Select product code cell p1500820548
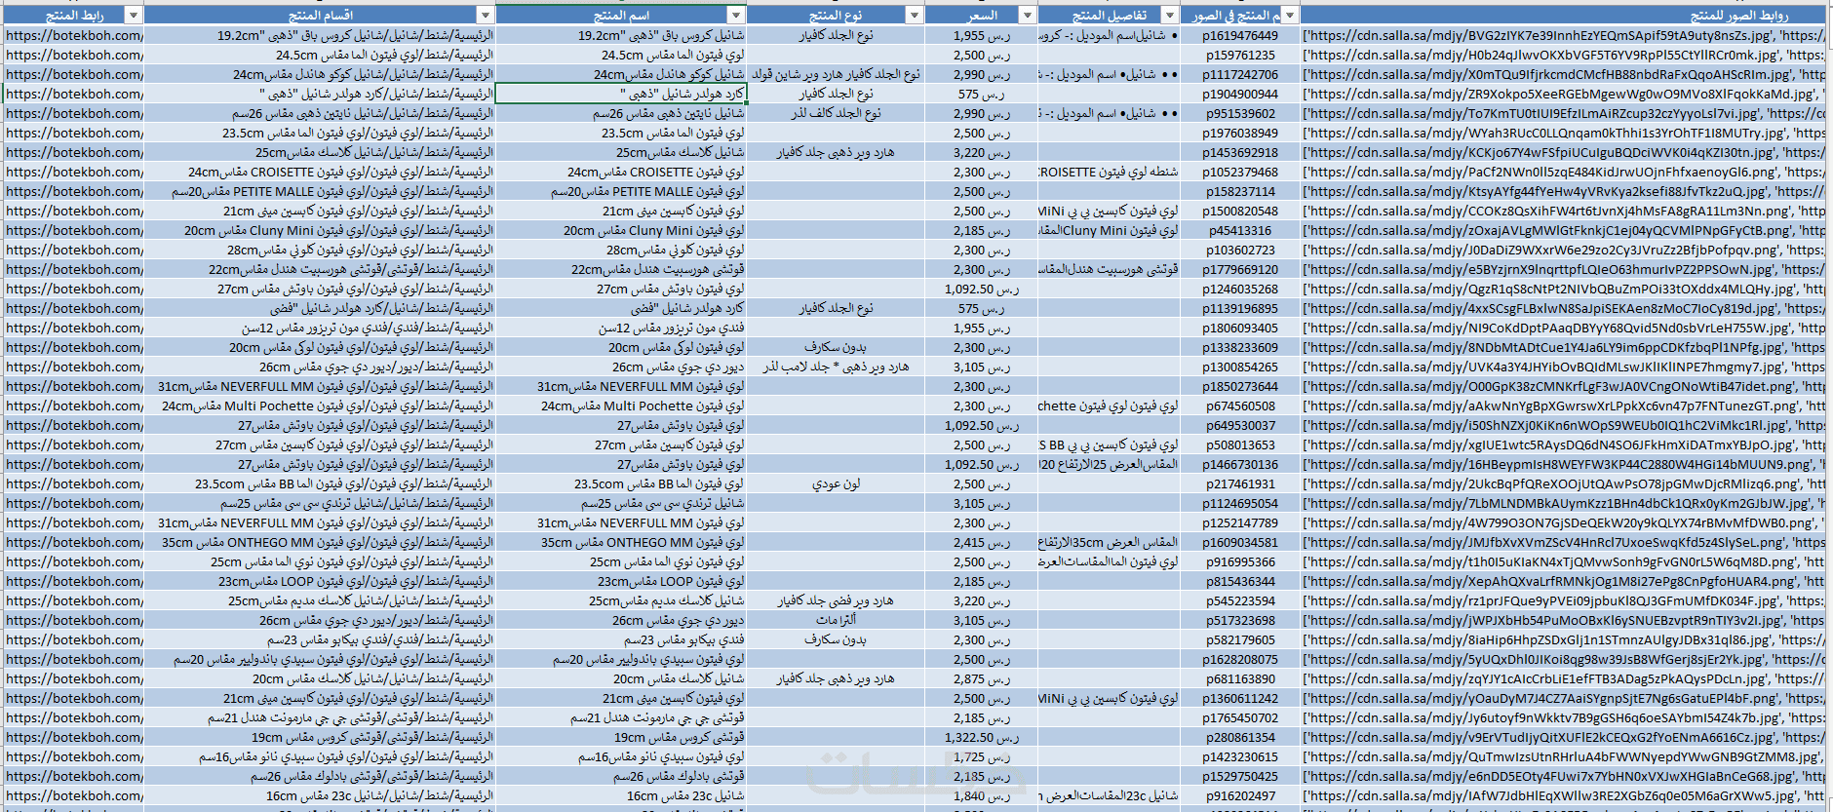The width and height of the screenshot is (1833, 812). (1240, 211)
